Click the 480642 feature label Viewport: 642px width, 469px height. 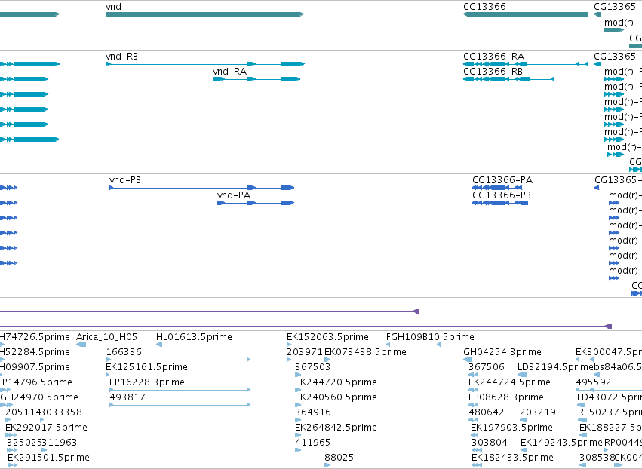point(487,412)
